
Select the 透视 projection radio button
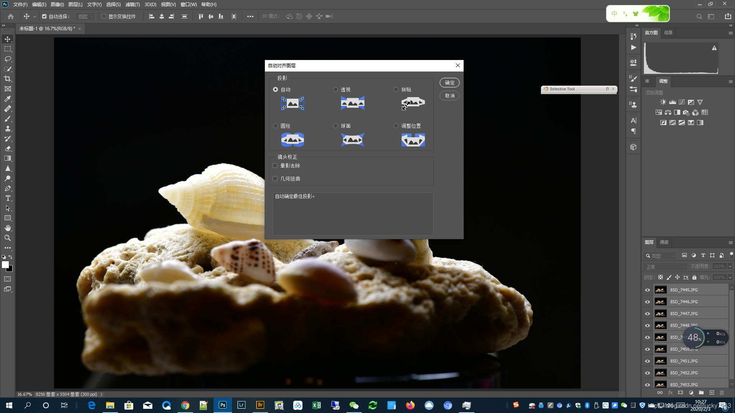[336, 89]
